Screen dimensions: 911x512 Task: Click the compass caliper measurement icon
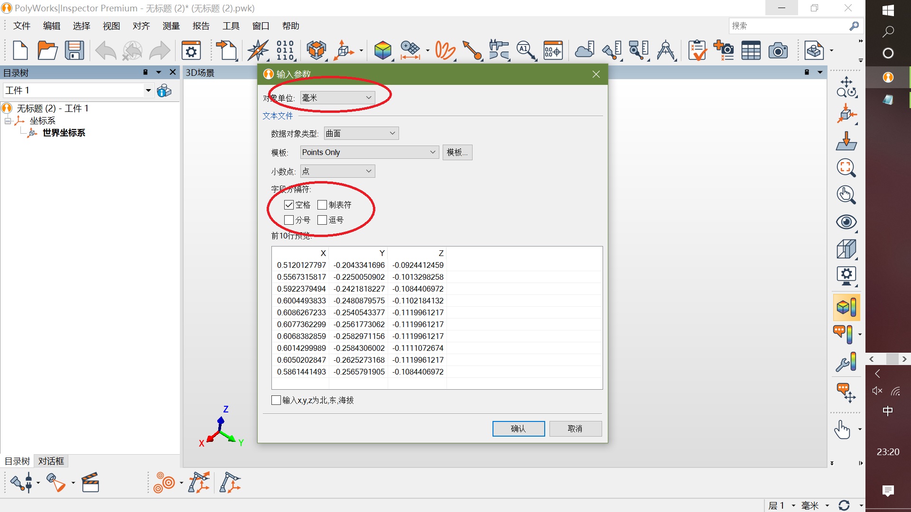(x=666, y=50)
